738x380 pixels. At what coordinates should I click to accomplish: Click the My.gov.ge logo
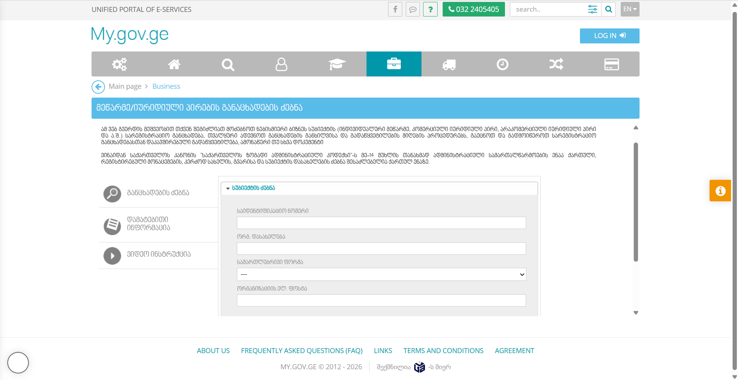click(130, 35)
